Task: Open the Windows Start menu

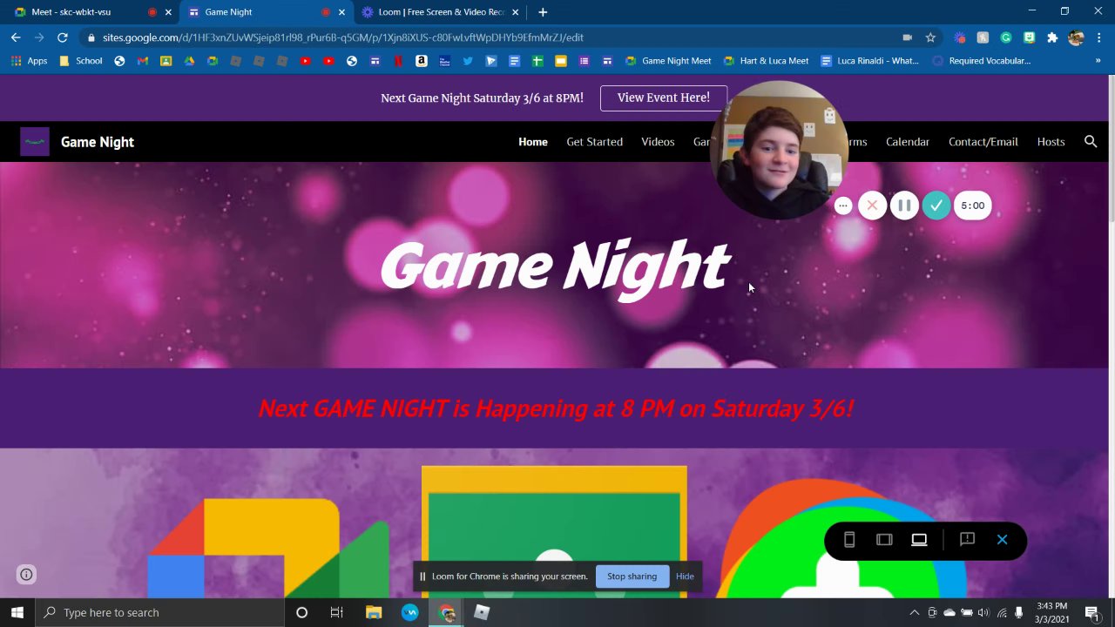Action: pyautogui.click(x=17, y=612)
